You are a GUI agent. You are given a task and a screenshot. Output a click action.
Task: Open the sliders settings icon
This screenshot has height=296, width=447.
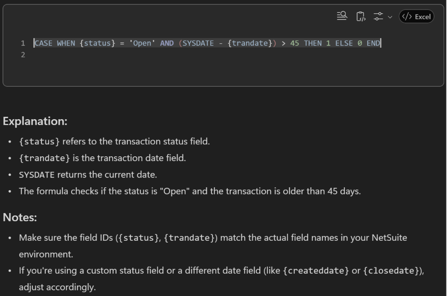point(378,17)
